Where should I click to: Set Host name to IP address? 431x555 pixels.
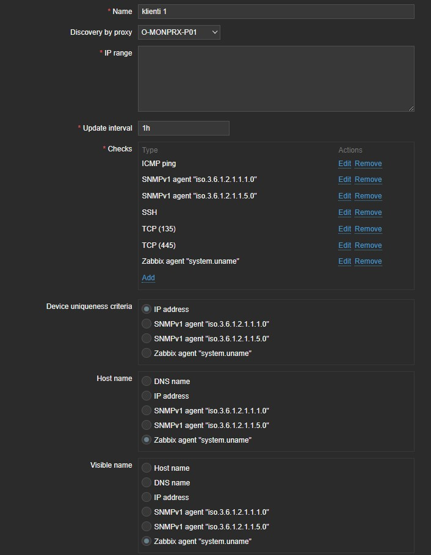[x=147, y=396]
